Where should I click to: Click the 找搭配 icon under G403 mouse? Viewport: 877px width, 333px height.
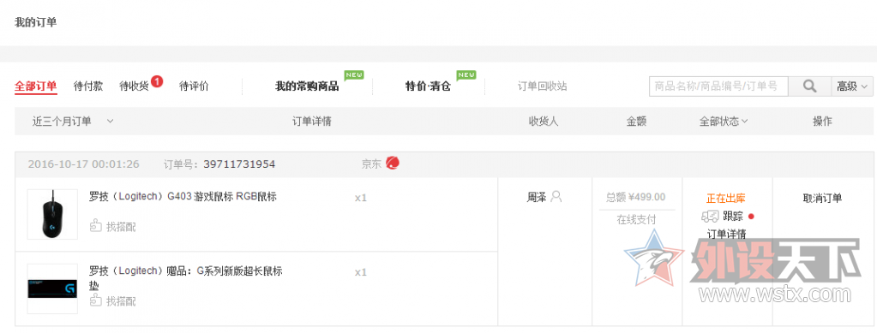coord(95,226)
